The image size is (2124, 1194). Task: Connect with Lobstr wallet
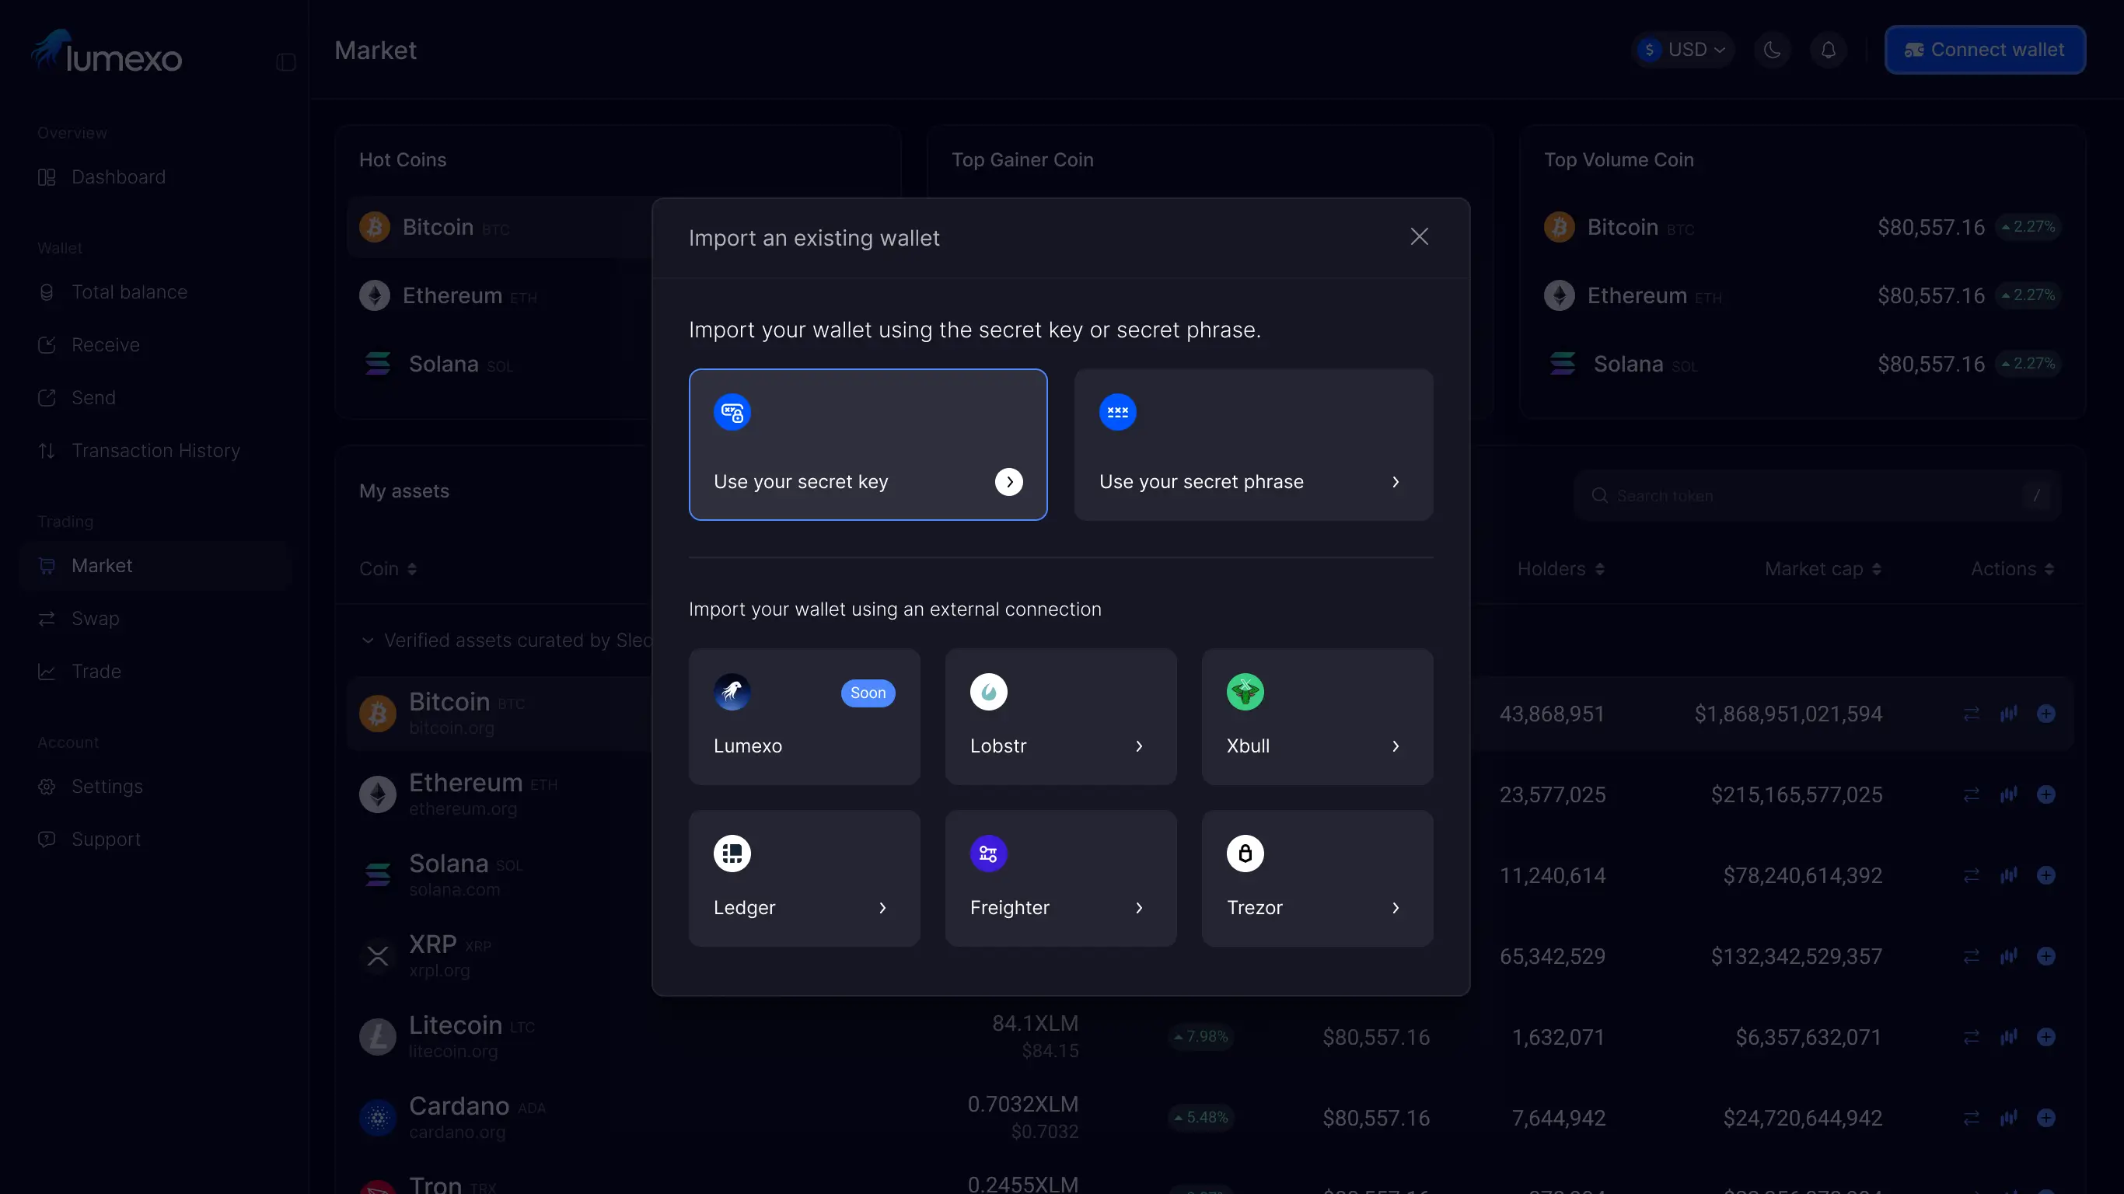point(1061,717)
